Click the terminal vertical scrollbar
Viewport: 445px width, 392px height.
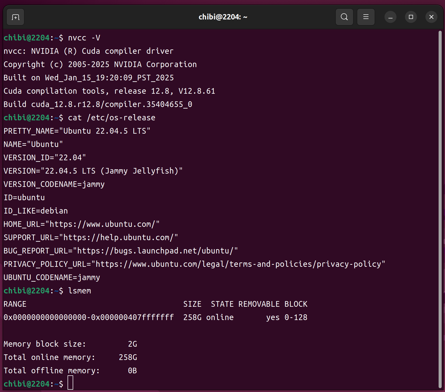[x=440, y=205]
